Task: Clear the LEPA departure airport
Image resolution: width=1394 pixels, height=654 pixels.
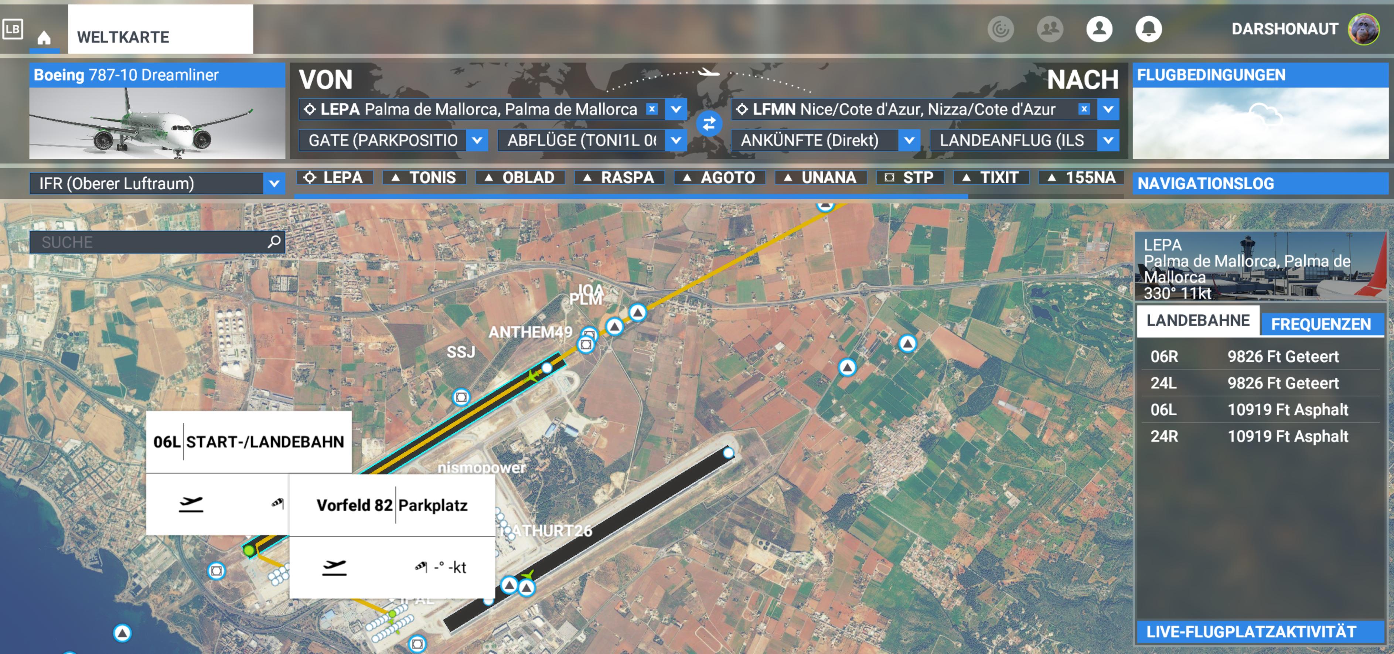Action: (652, 109)
